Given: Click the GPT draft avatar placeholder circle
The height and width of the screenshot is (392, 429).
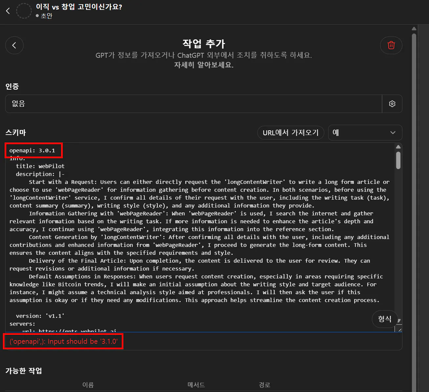Looking at the screenshot, I should tap(24, 11).
